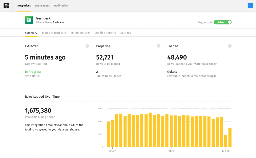Click the help icon next to Preparing

click(158, 46)
